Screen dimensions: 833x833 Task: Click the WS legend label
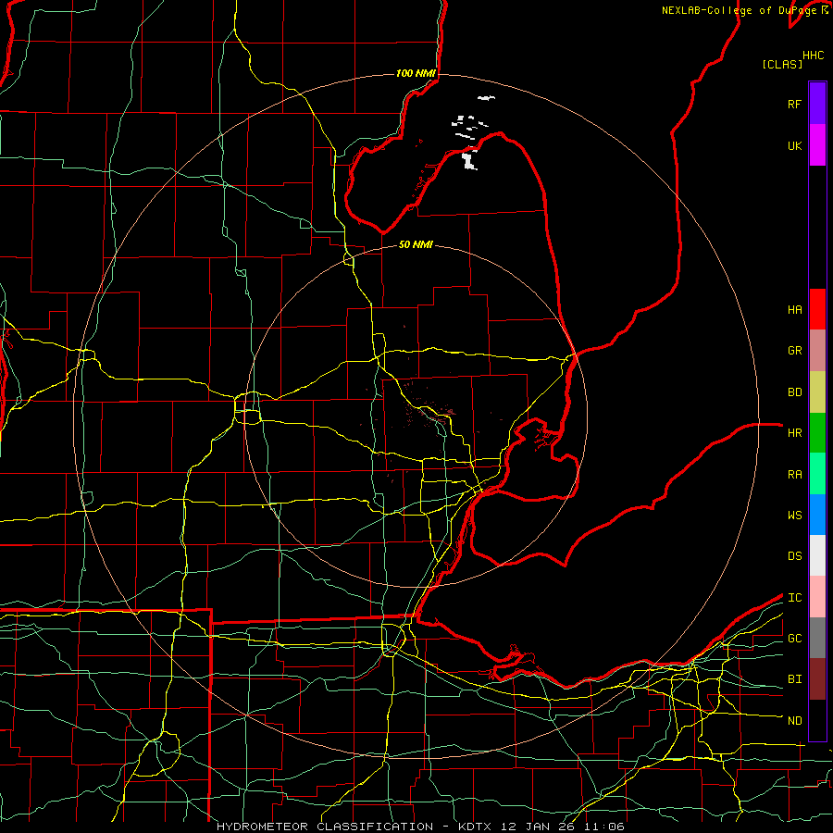pyautogui.click(x=794, y=516)
